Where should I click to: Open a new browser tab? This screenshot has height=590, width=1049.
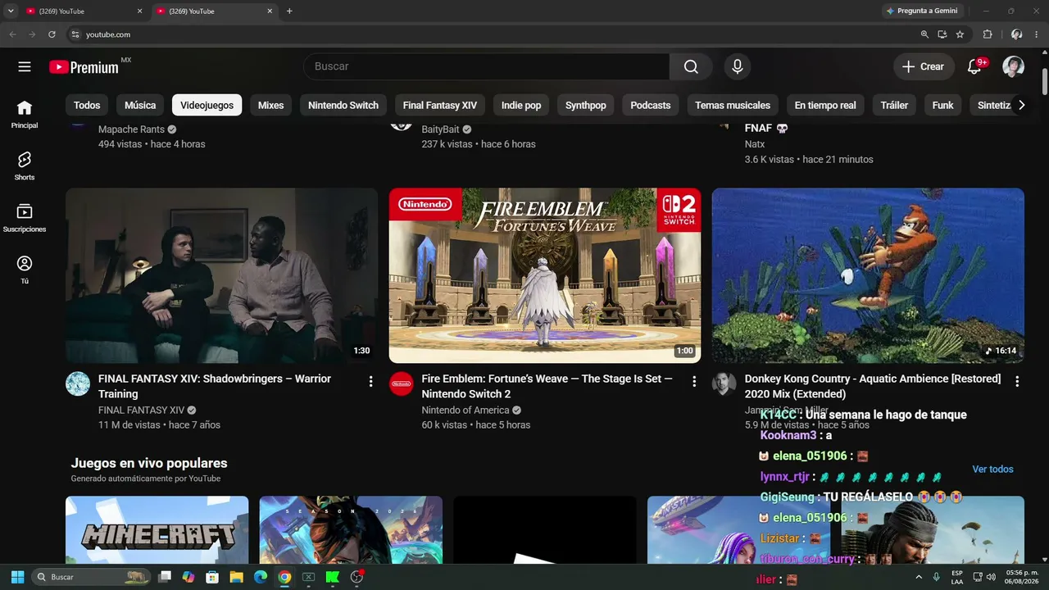pos(289,11)
